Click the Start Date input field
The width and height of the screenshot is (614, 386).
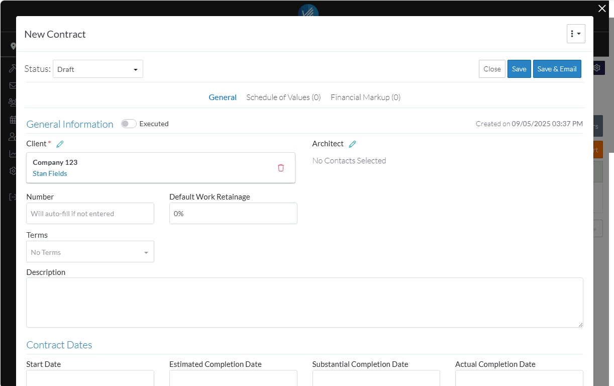(x=90, y=378)
